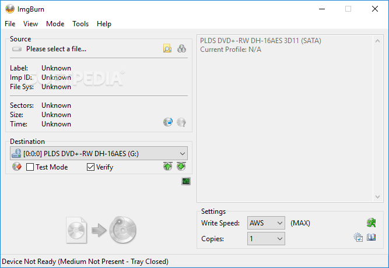Click the Label value 'Unknown'
This screenshot has width=389, height=268.
[57, 68]
